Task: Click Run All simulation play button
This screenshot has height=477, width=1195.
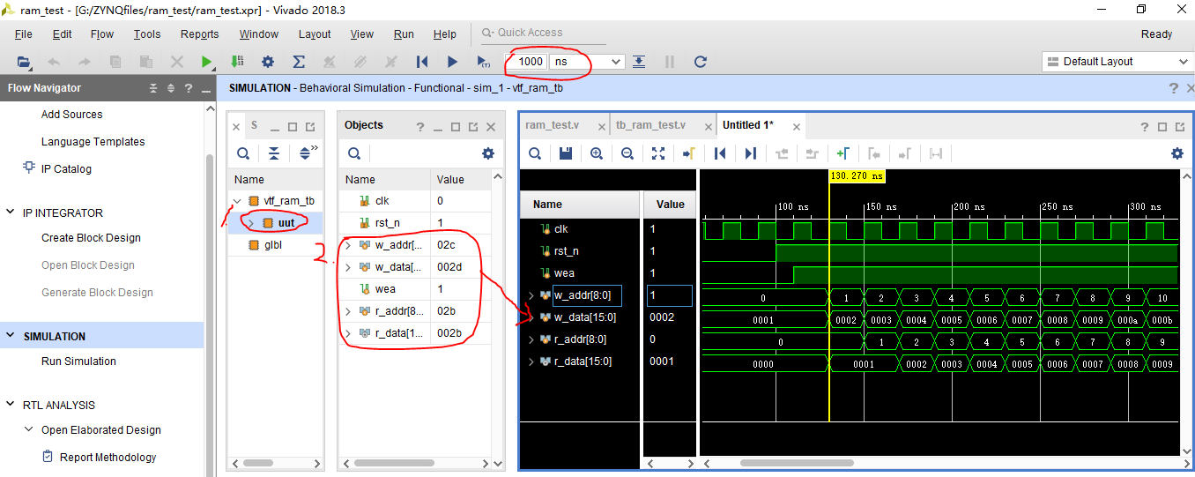Action: tap(452, 62)
